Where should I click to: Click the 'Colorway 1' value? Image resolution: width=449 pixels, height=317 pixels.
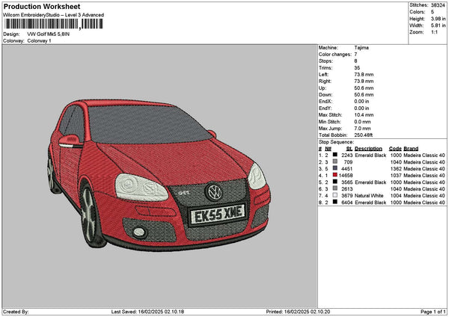coord(39,41)
